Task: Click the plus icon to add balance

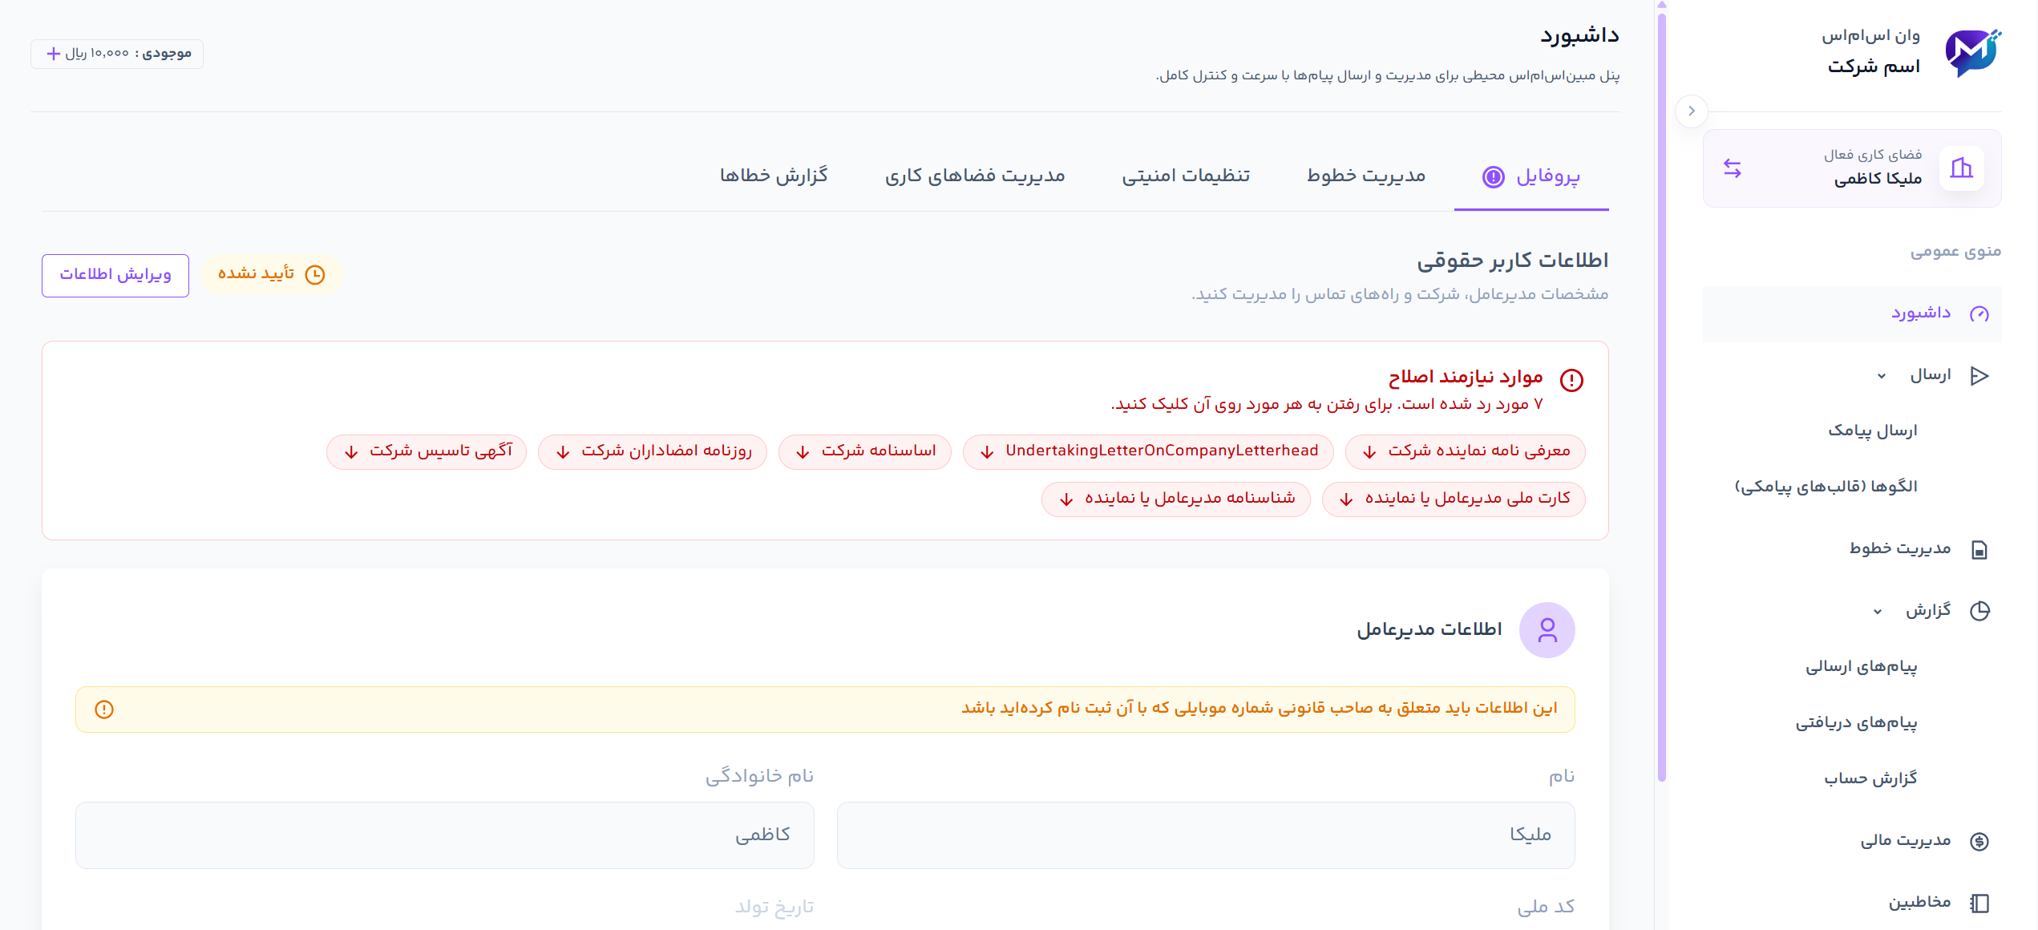Action: tap(54, 54)
